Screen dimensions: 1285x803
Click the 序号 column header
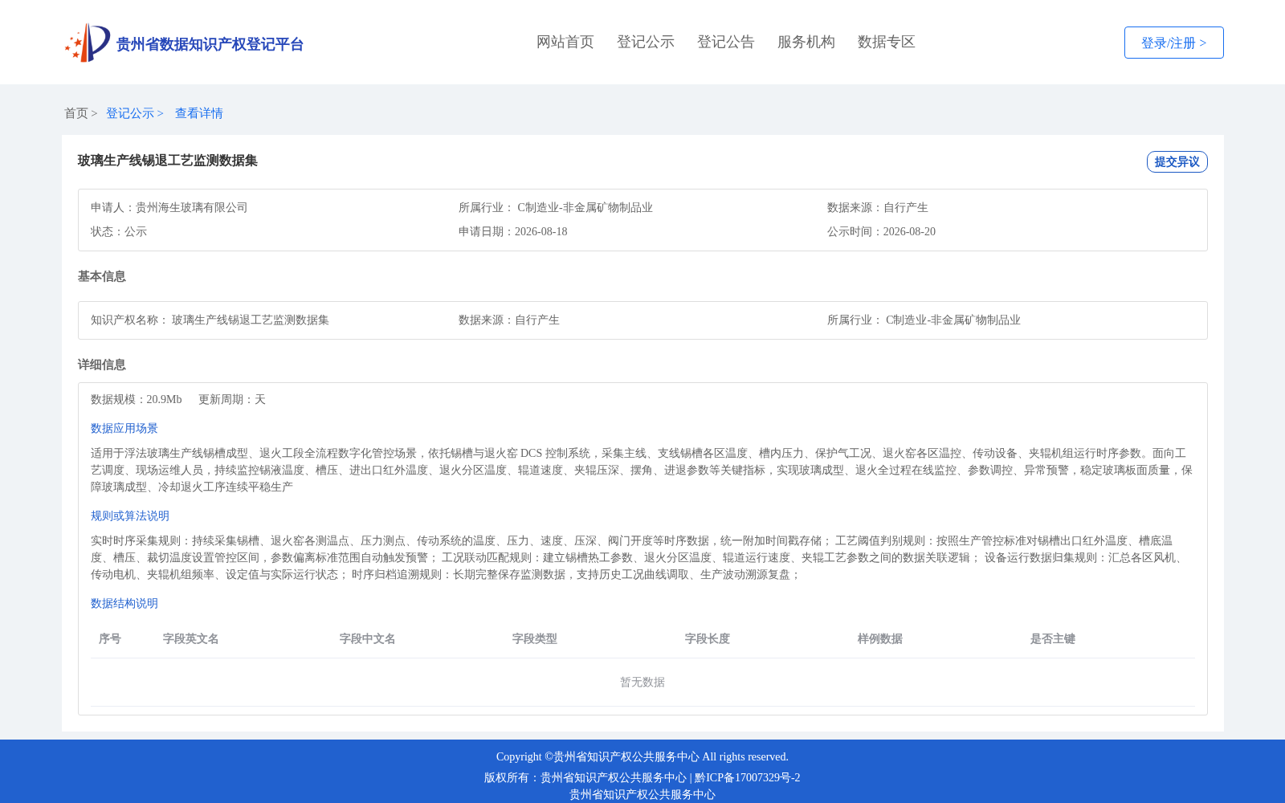point(110,638)
